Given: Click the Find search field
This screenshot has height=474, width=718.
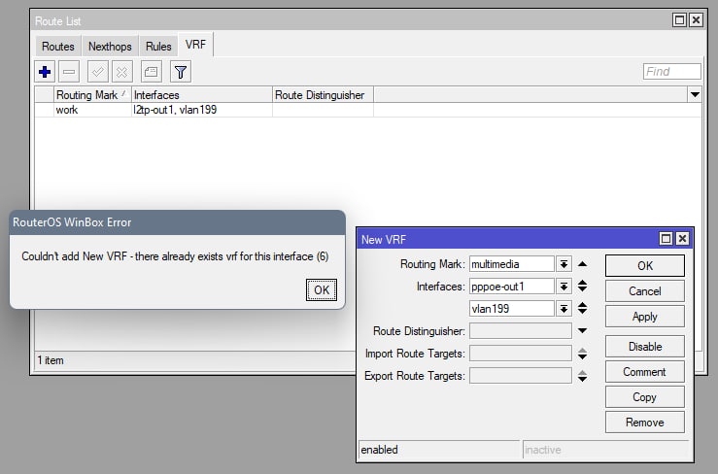Looking at the screenshot, I should (671, 72).
